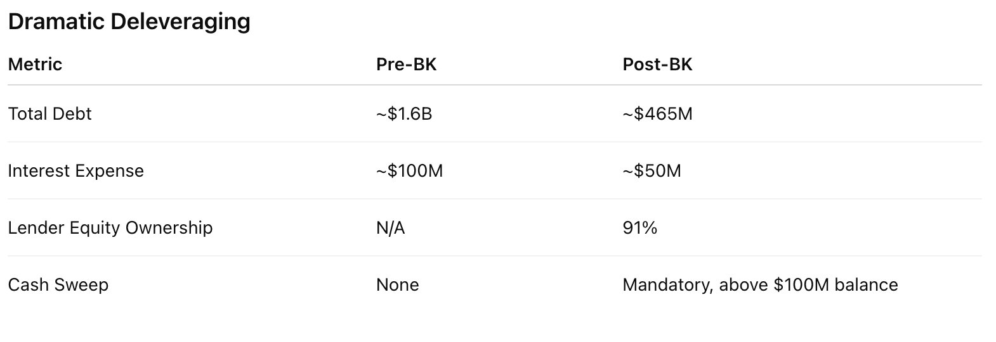Click the Mandatory, above $100M balance cell

pos(760,284)
